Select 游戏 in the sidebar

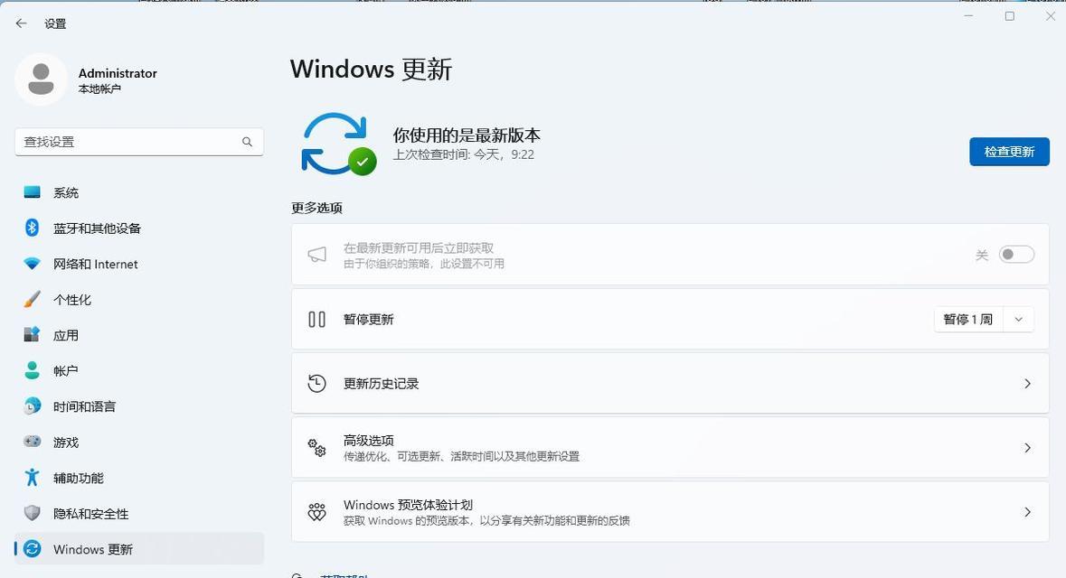tap(139, 443)
